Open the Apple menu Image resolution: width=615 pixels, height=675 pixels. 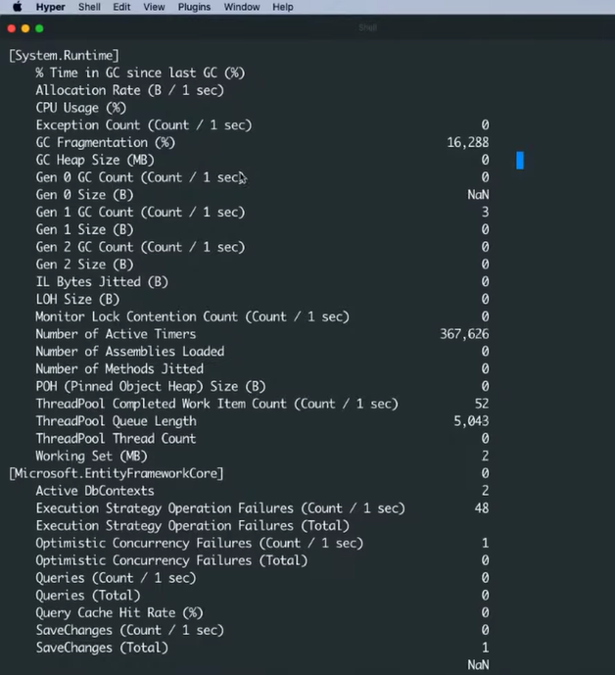click(x=18, y=7)
